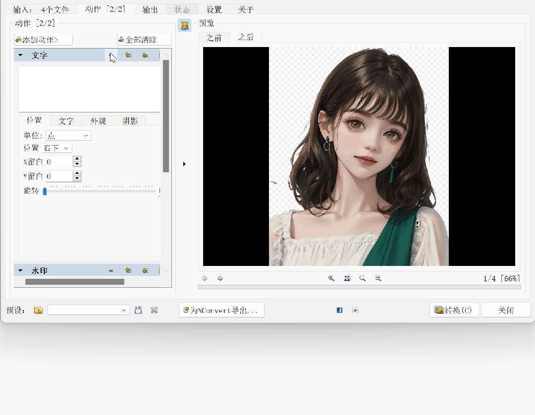
Task: Open the 单位 dropdown
Action: pos(68,136)
